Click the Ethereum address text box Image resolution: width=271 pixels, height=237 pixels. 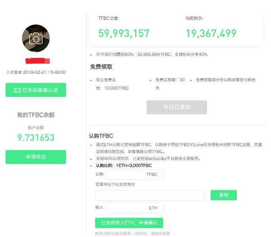coord(149,195)
